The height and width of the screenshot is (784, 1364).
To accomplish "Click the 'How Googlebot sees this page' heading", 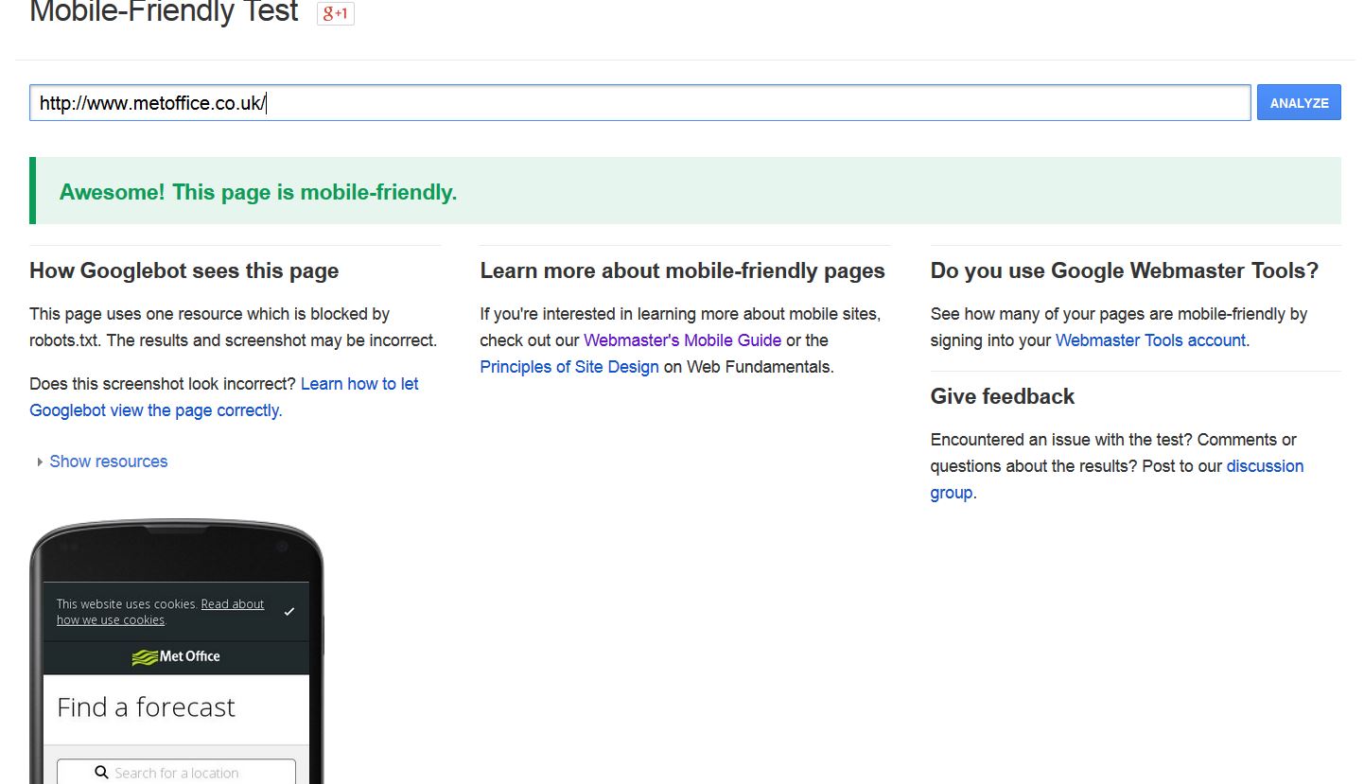I will tap(184, 270).
